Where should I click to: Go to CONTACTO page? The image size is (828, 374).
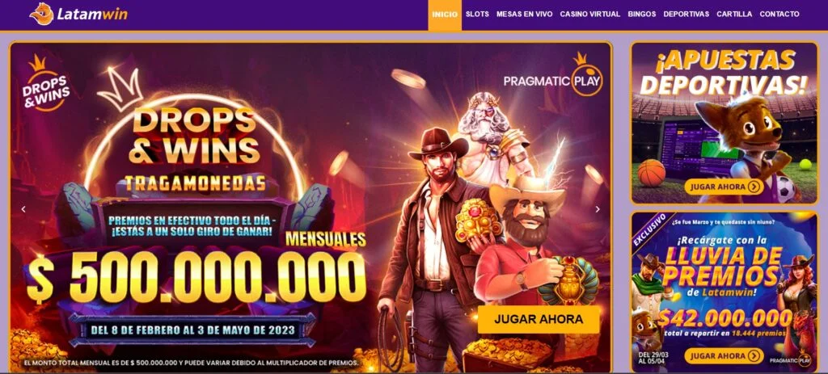779,15
